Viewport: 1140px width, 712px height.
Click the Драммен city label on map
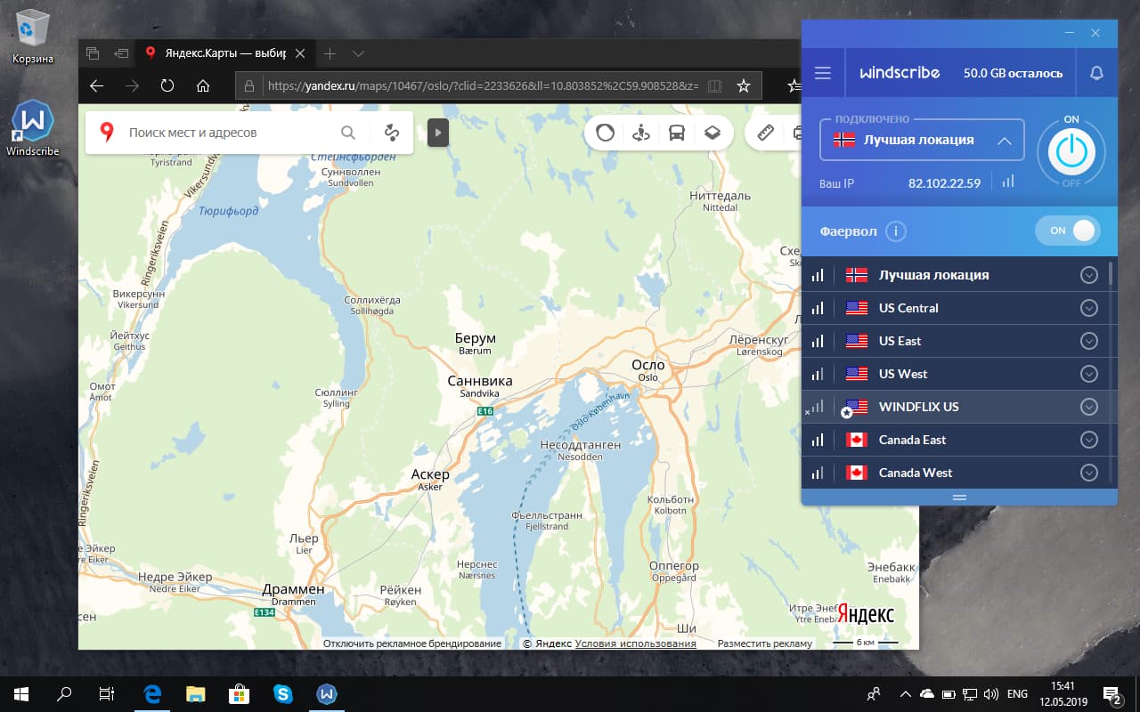click(x=293, y=589)
